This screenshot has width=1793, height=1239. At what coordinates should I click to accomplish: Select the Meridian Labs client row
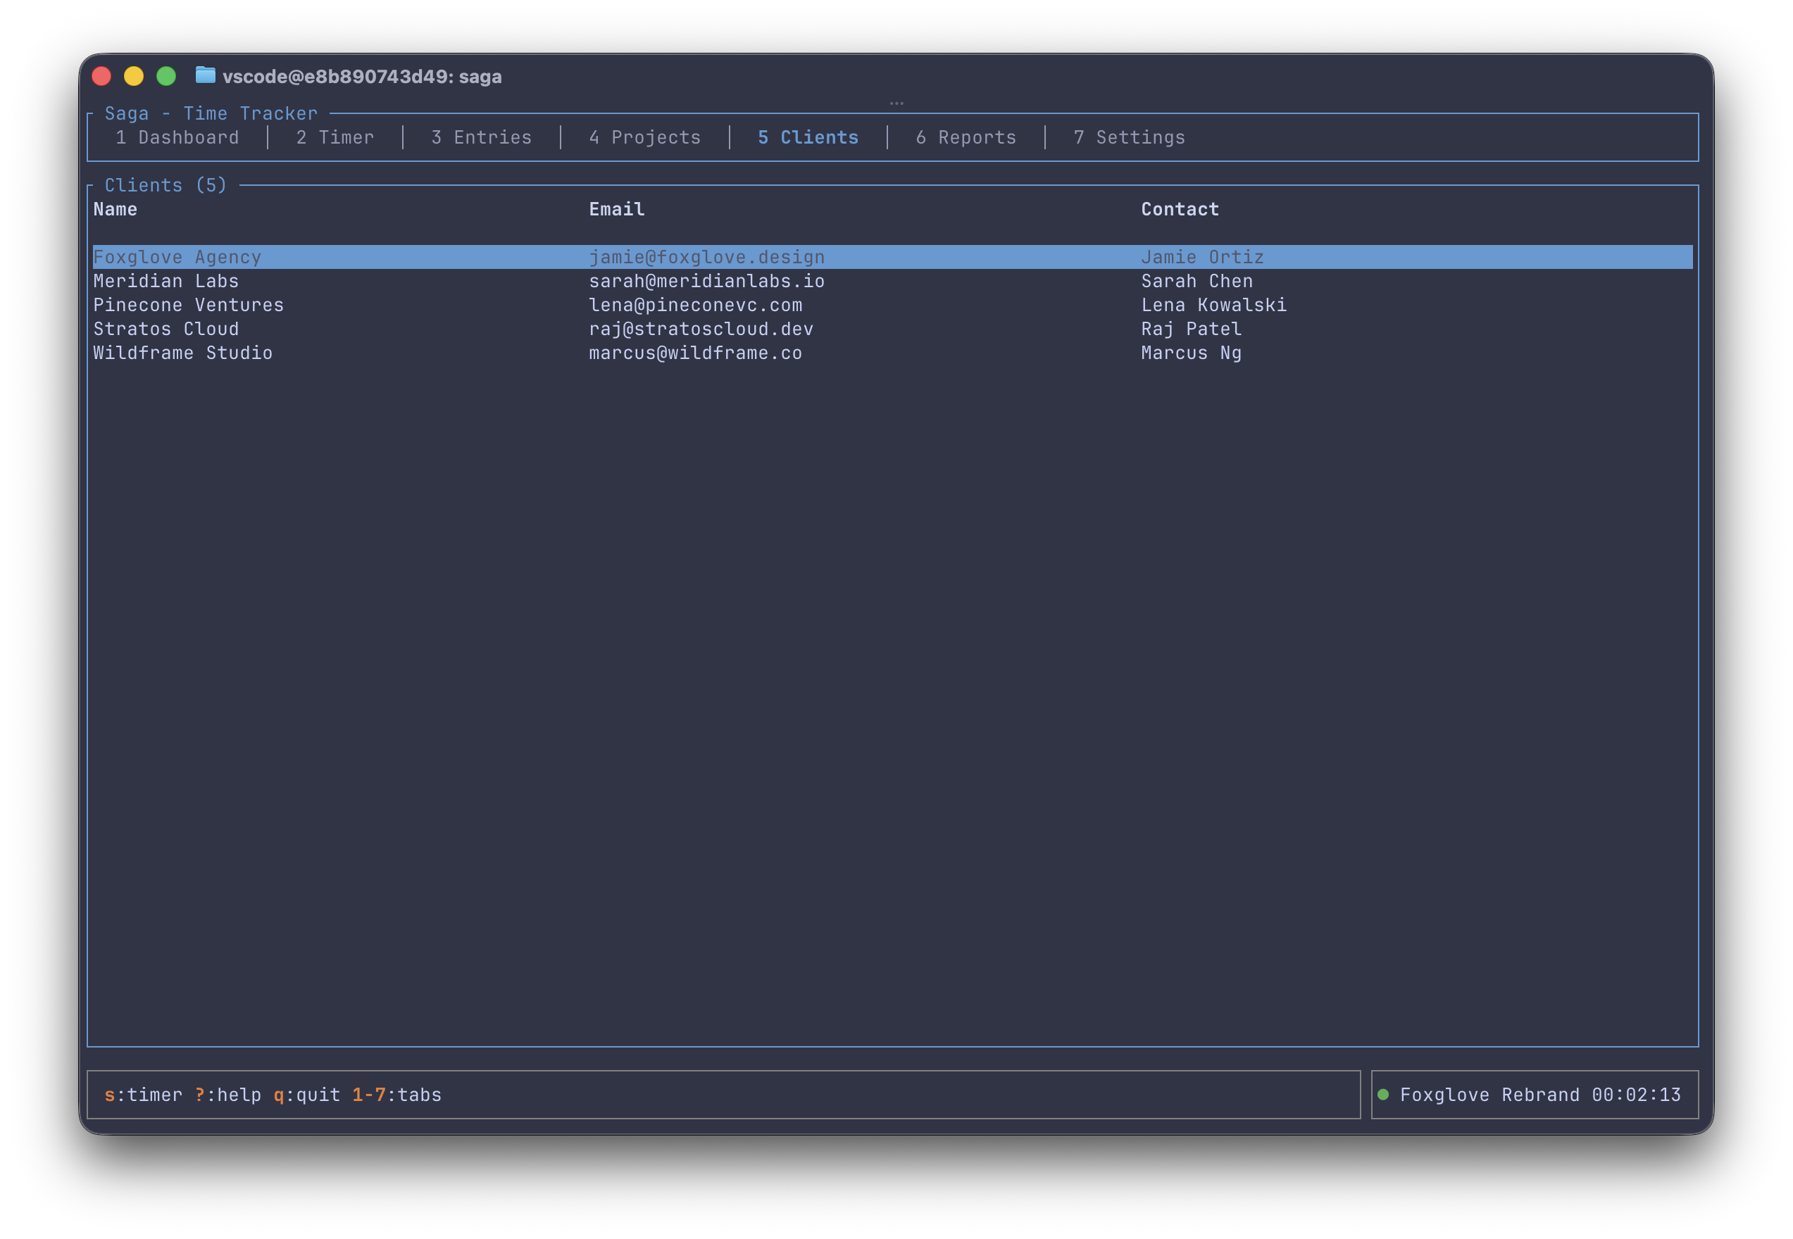pos(166,281)
